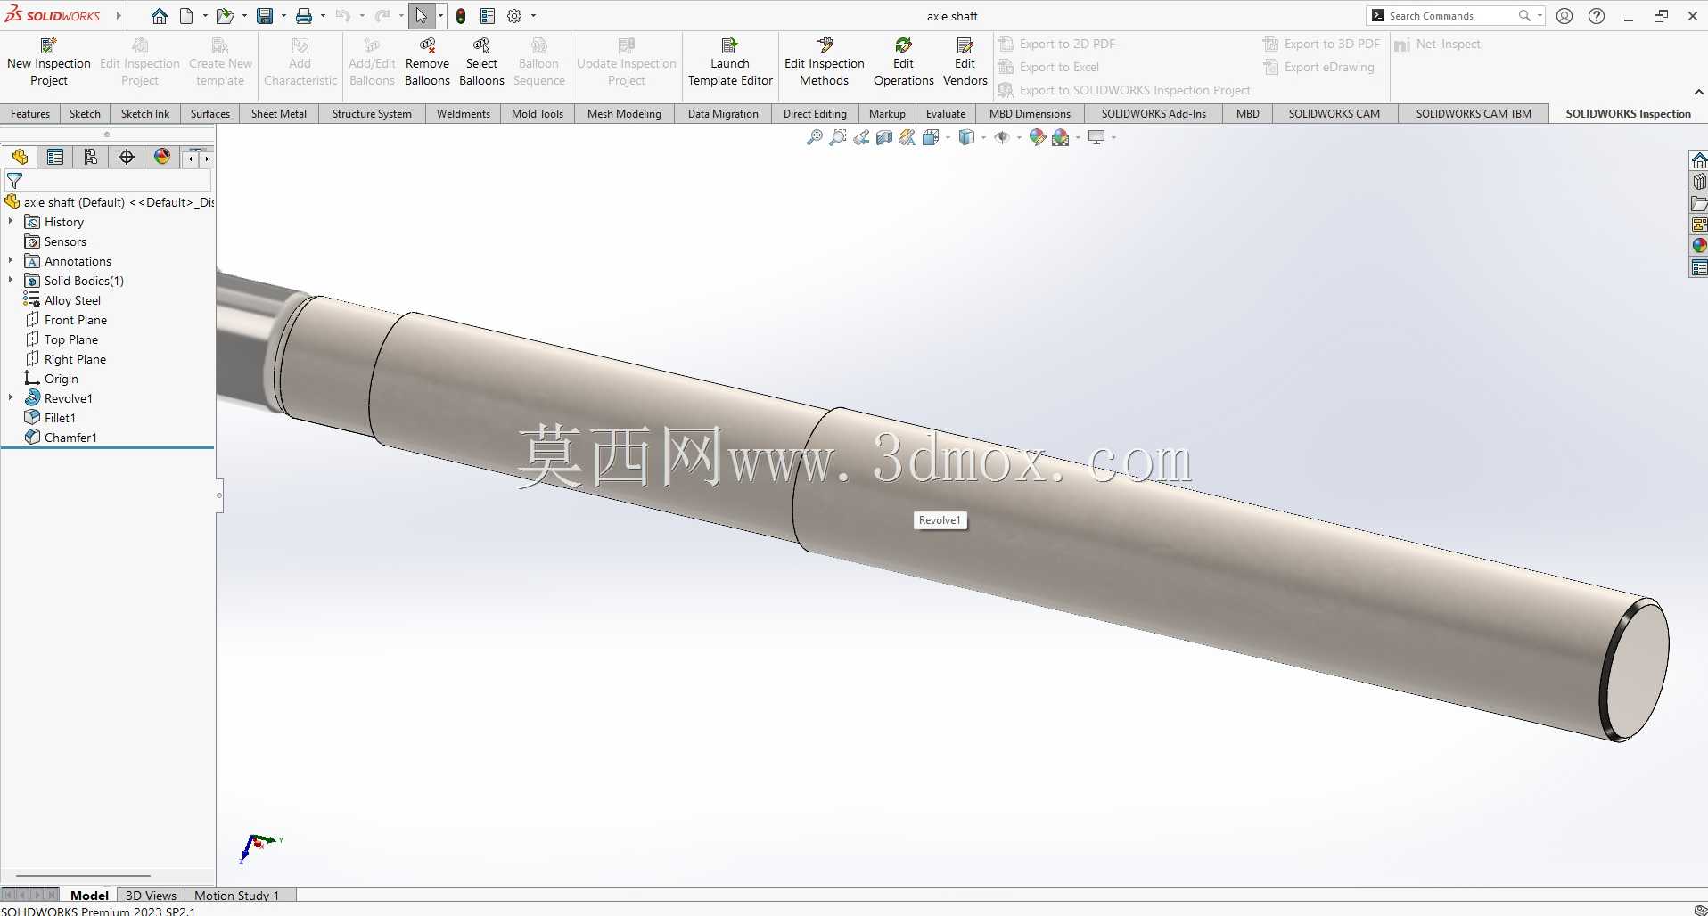Open SOLIDWORKS Resources home icon in task pane
The height and width of the screenshot is (916, 1708).
coord(1699,160)
